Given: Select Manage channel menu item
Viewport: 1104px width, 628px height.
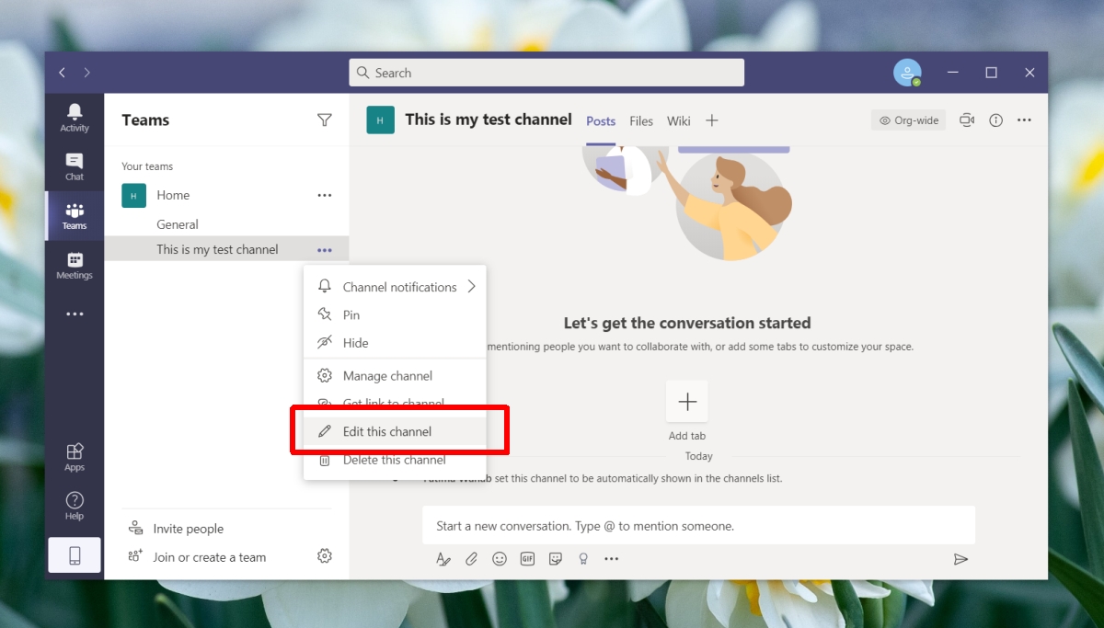Looking at the screenshot, I should coord(395,375).
